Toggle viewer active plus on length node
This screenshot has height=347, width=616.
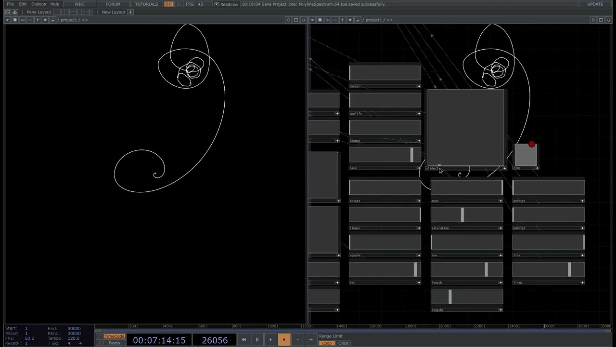pos(500,283)
